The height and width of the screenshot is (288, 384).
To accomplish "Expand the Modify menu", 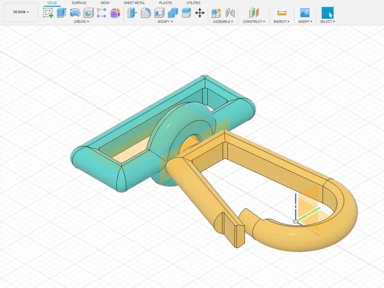I will 165,22.
